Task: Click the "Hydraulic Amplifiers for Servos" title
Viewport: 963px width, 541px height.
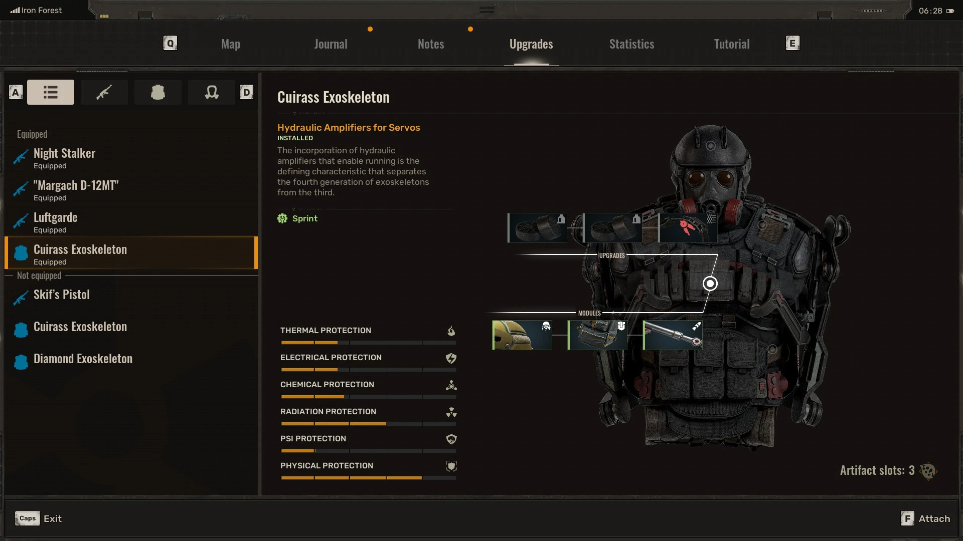Action: click(349, 128)
